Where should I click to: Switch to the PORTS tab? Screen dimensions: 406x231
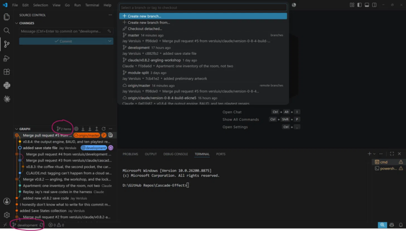click(221, 154)
